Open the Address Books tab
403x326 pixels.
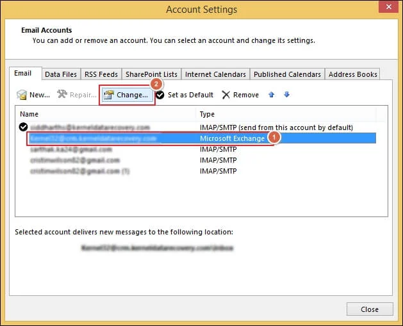tap(352, 74)
